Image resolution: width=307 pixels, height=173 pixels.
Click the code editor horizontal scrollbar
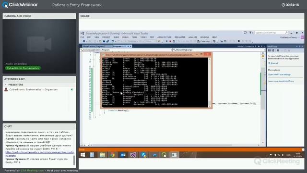point(175,145)
